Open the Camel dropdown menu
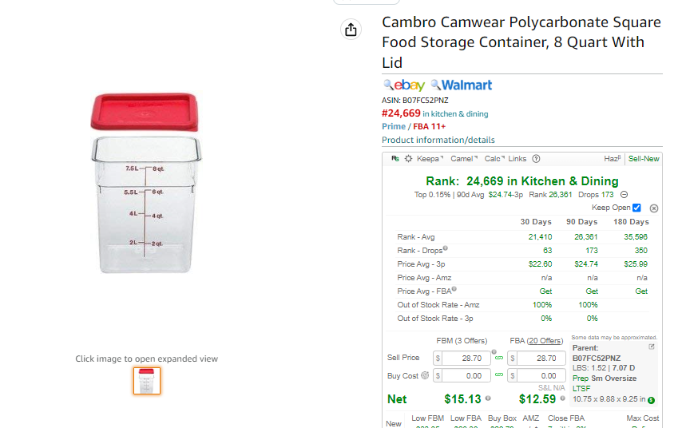This screenshot has width=678, height=428. [463, 159]
